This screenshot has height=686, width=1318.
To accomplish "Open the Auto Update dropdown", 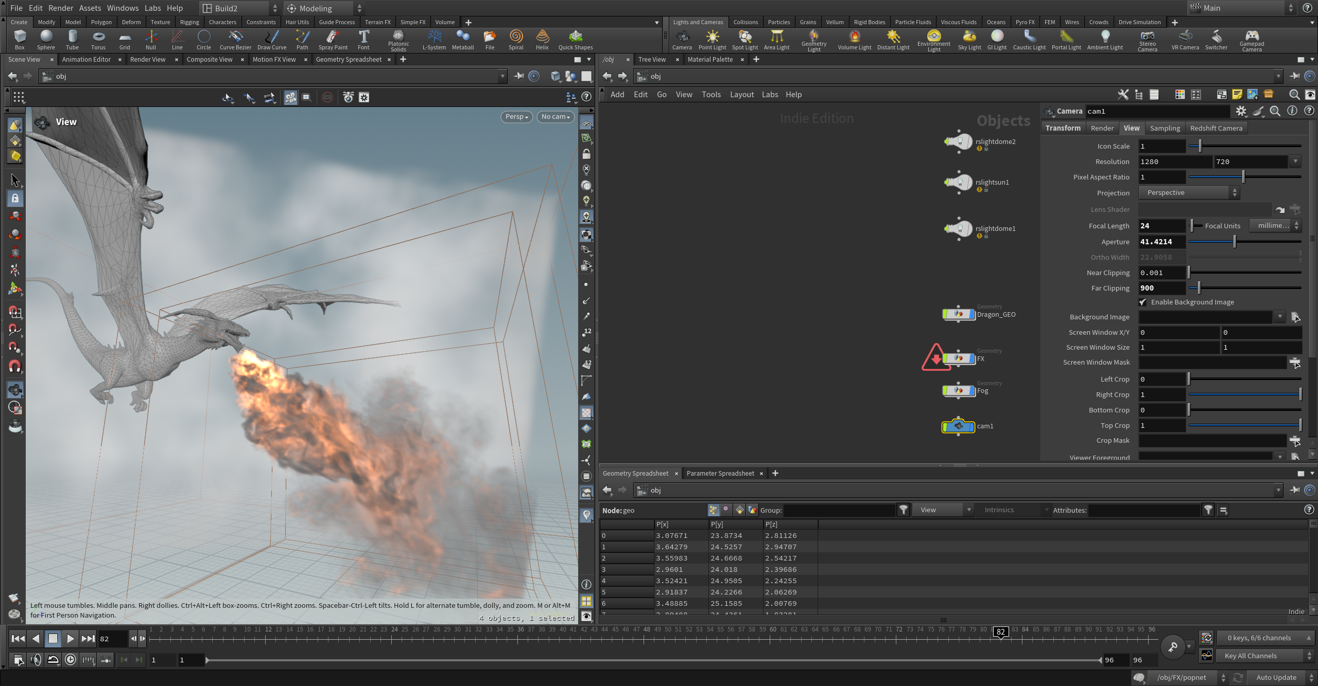I will pyautogui.click(x=1281, y=678).
